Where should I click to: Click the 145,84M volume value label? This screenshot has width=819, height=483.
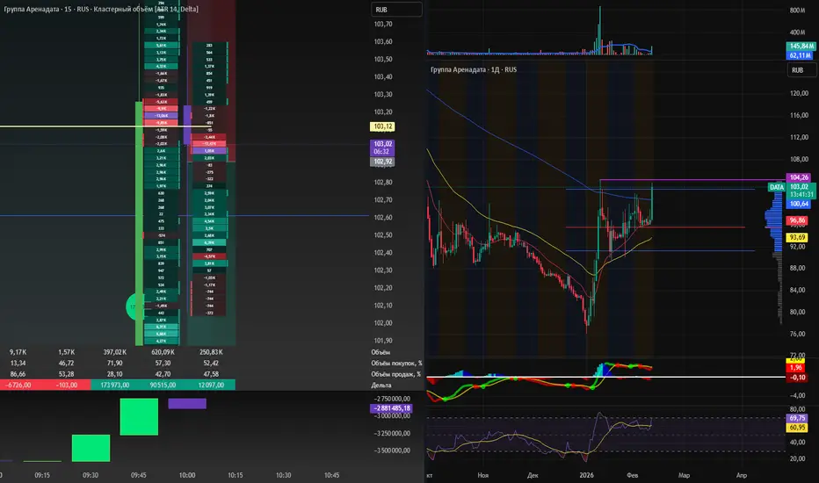pyautogui.click(x=801, y=47)
